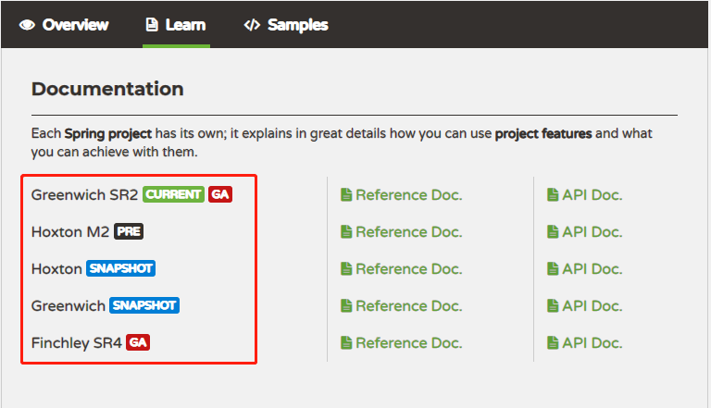Switch to the Overview tab
The height and width of the screenshot is (408, 711).
[64, 25]
